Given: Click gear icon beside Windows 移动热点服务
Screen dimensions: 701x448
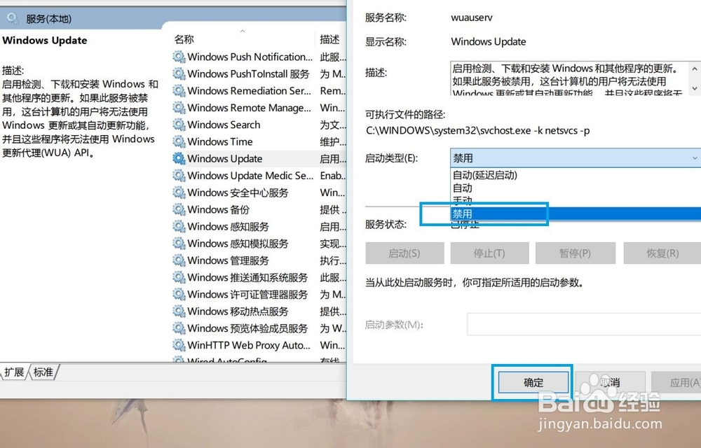Looking at the screenshot, I should [x=179, y=311].
